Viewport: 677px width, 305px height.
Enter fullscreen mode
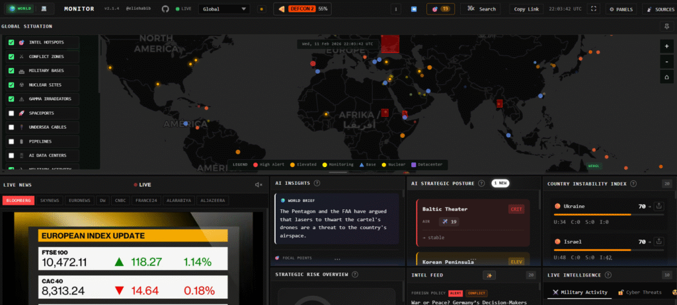point(594,9)
